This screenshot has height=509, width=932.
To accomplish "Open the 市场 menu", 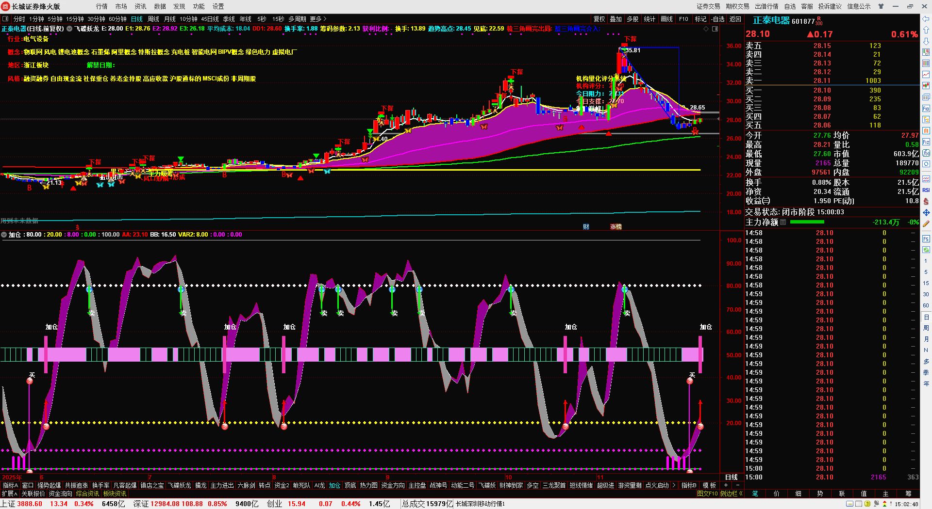I will 121,6.
